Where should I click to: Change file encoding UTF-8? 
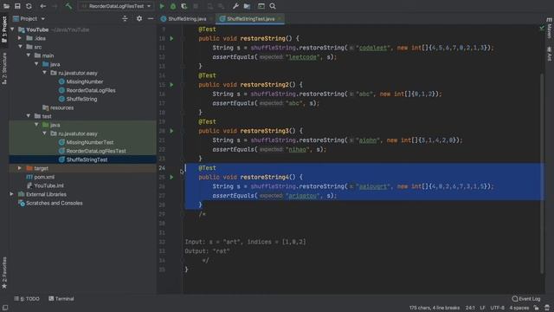coord(497,308)
